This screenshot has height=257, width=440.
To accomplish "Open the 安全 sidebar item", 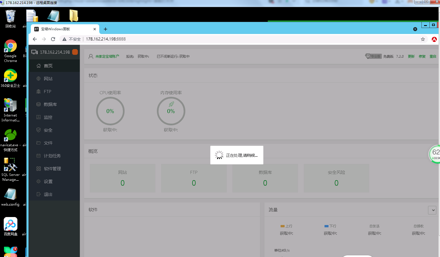I will point(54,130).
